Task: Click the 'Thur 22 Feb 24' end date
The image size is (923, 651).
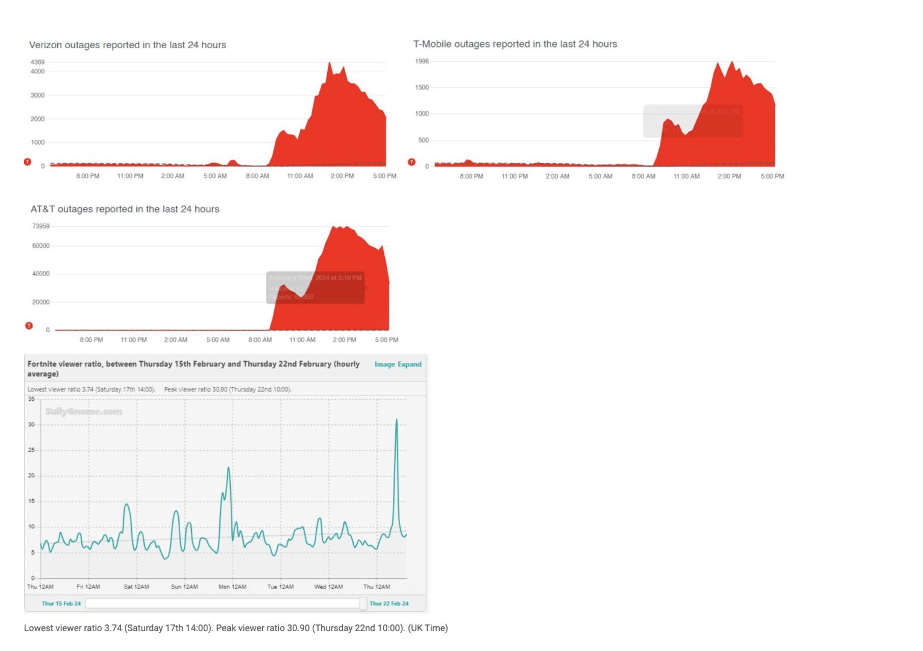Action: point(389,603)
